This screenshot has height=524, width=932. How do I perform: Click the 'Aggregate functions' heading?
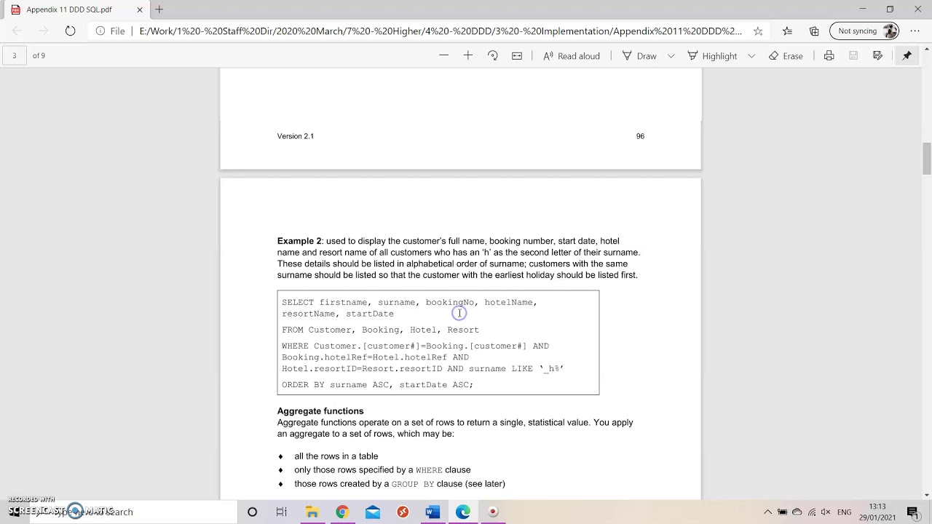320,411
